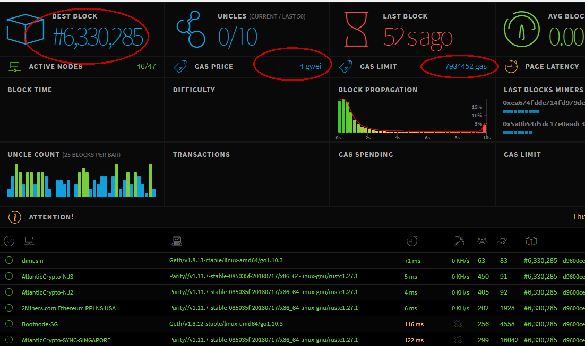This screenshot has height=346, width=585.
Task: Click the Gas Price tag icon
Action: (180, 67)
